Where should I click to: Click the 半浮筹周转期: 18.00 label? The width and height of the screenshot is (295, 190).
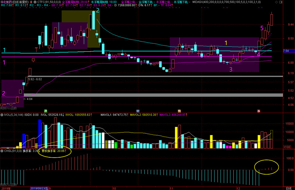pos(104,2)
